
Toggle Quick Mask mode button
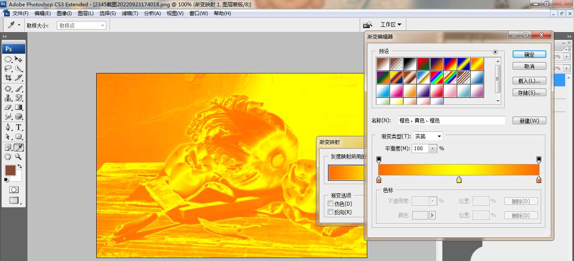[x=14, y=190]
